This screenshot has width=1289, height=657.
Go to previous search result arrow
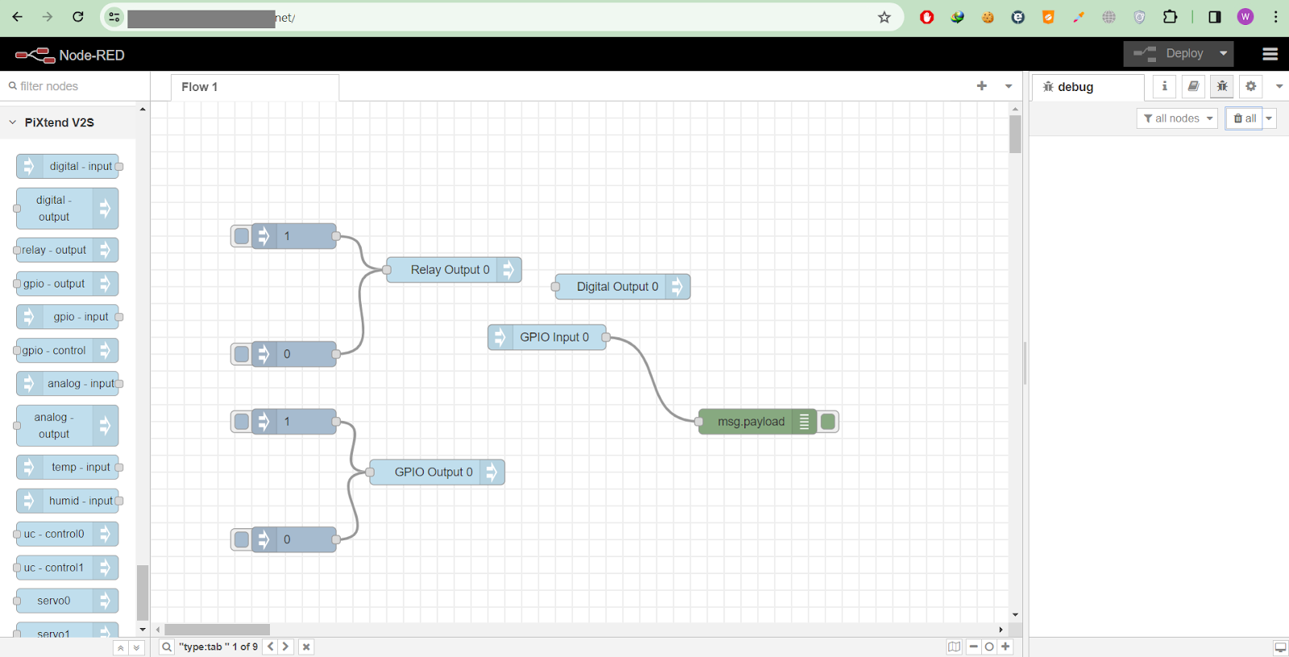click(271, 647)
